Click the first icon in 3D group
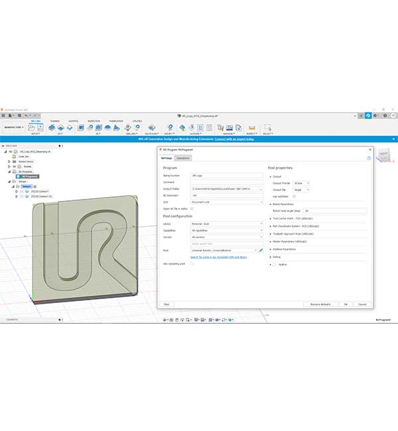This screenshot has width=398, height=431. pos(80,127)
